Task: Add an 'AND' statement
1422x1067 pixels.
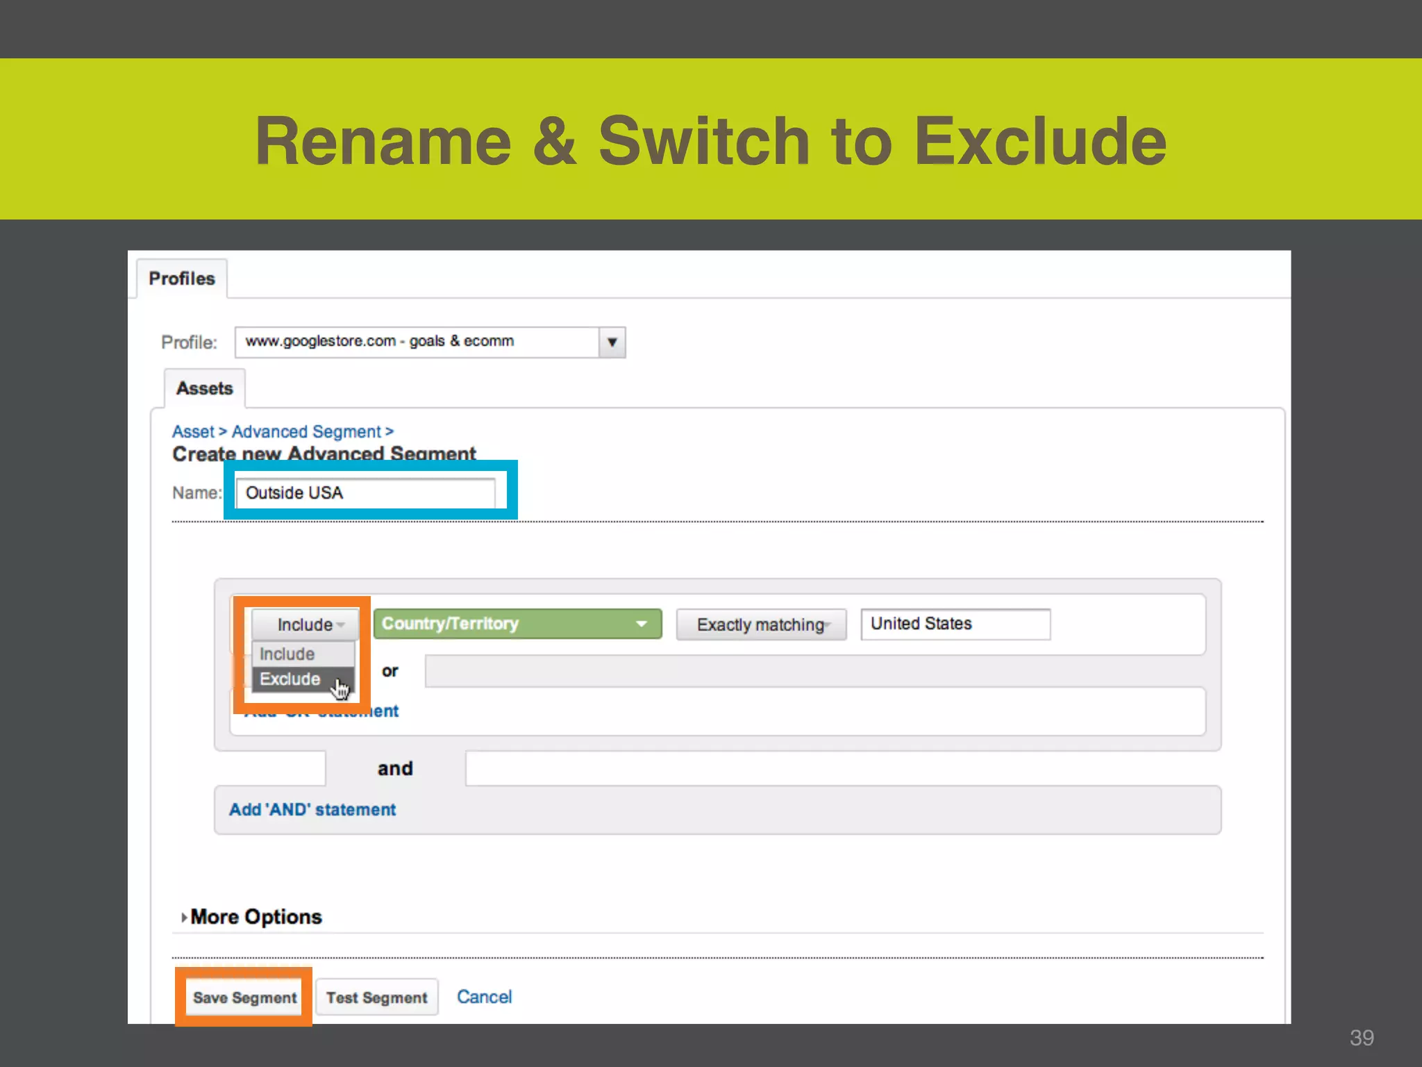Action: coord(312,809)
